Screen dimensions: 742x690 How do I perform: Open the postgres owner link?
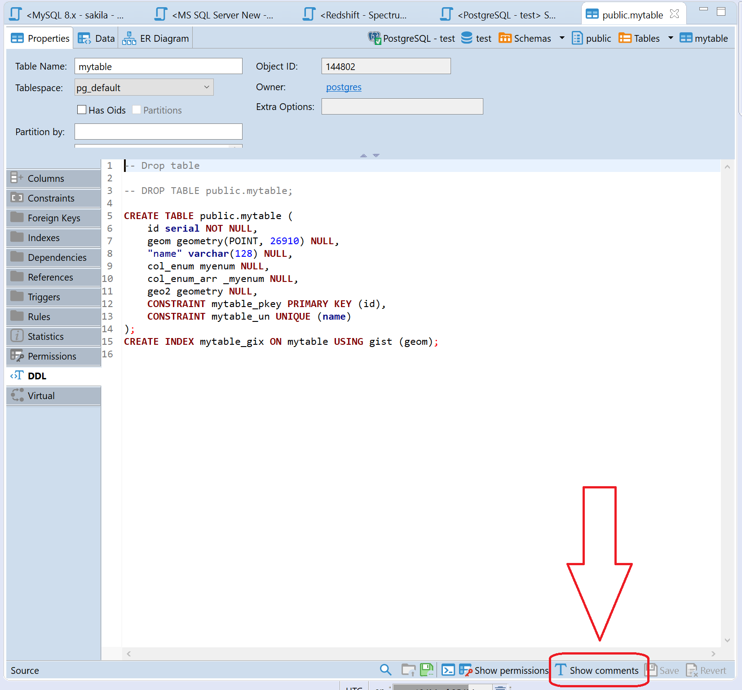point(344,87)
